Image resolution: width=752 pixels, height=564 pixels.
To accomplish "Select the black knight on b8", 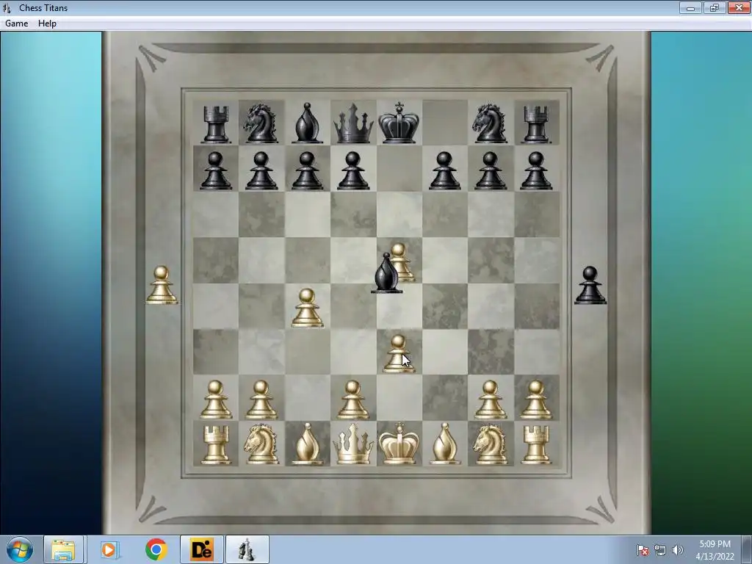I will [261, 123].
